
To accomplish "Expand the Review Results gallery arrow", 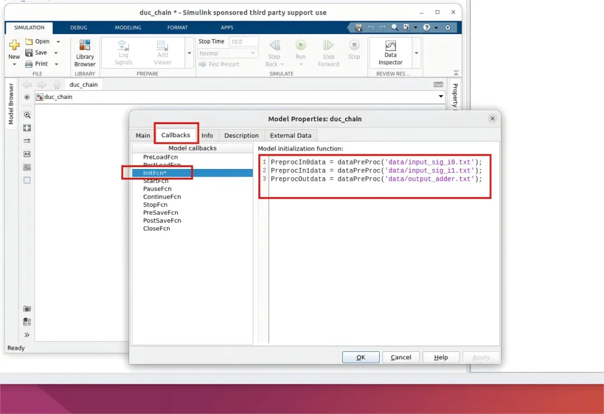I will point(416,53).
